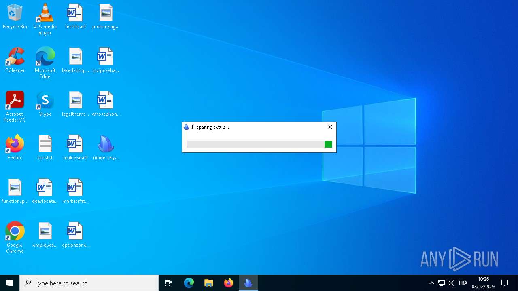
Task: Open the Action Center notifications icon
Action: [505, 283]
